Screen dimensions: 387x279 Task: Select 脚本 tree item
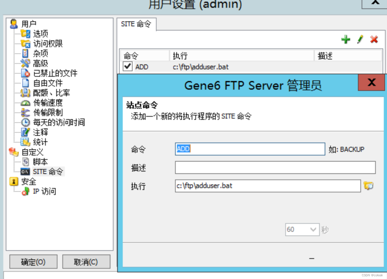click(41, 162)
